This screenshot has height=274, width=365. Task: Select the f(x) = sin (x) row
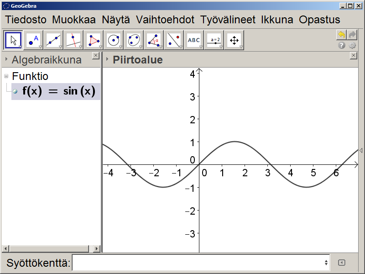point(56,91)
